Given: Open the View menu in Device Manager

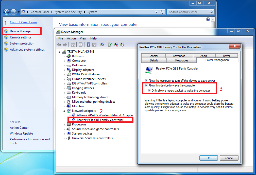Looking at the screenshot, I should coord(83,38).
